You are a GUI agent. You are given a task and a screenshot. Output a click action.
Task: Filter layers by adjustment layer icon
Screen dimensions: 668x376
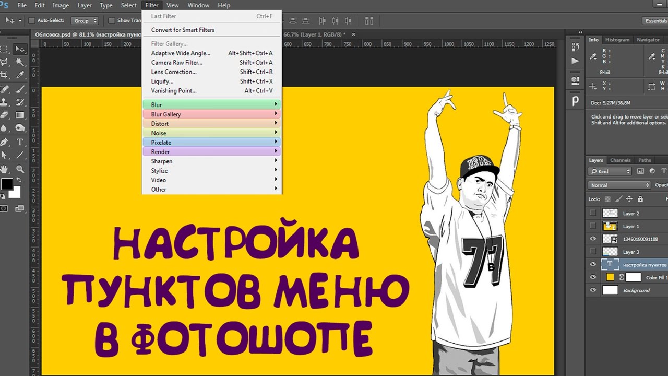653,171
